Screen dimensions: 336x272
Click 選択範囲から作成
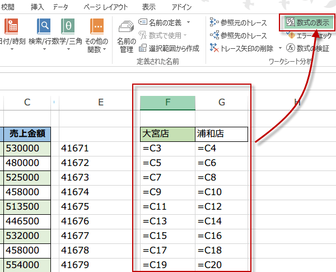pyautogui.click(x=169, y=48)
